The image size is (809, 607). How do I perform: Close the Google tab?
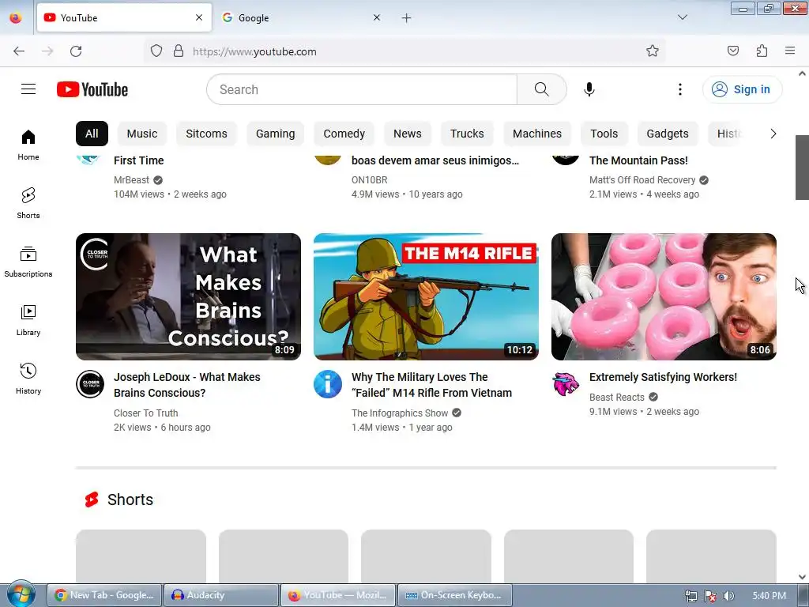(377, 17)
